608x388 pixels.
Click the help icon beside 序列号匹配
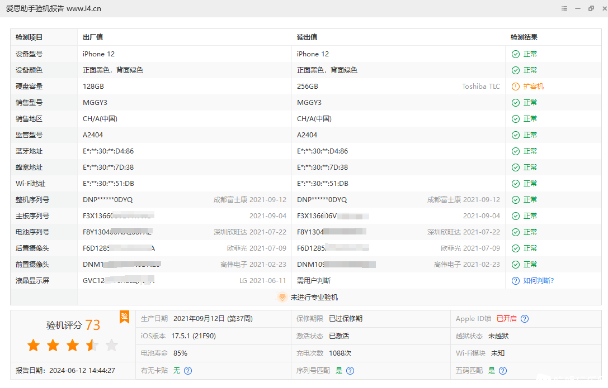point(350,371)
